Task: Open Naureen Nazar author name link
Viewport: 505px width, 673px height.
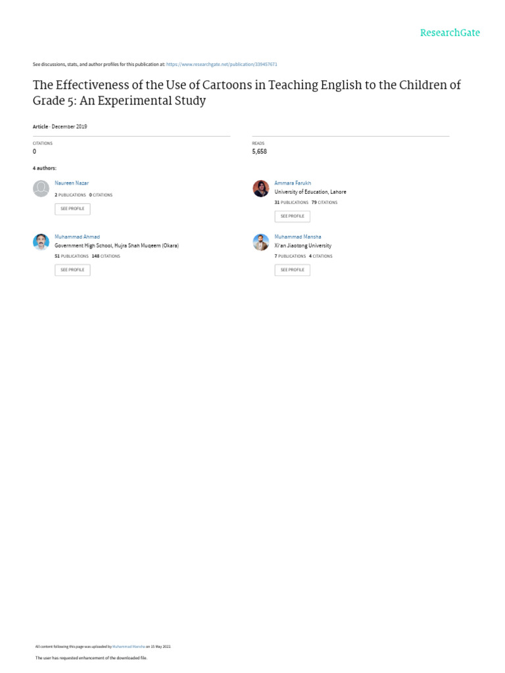Action: (x=72, y=183)
